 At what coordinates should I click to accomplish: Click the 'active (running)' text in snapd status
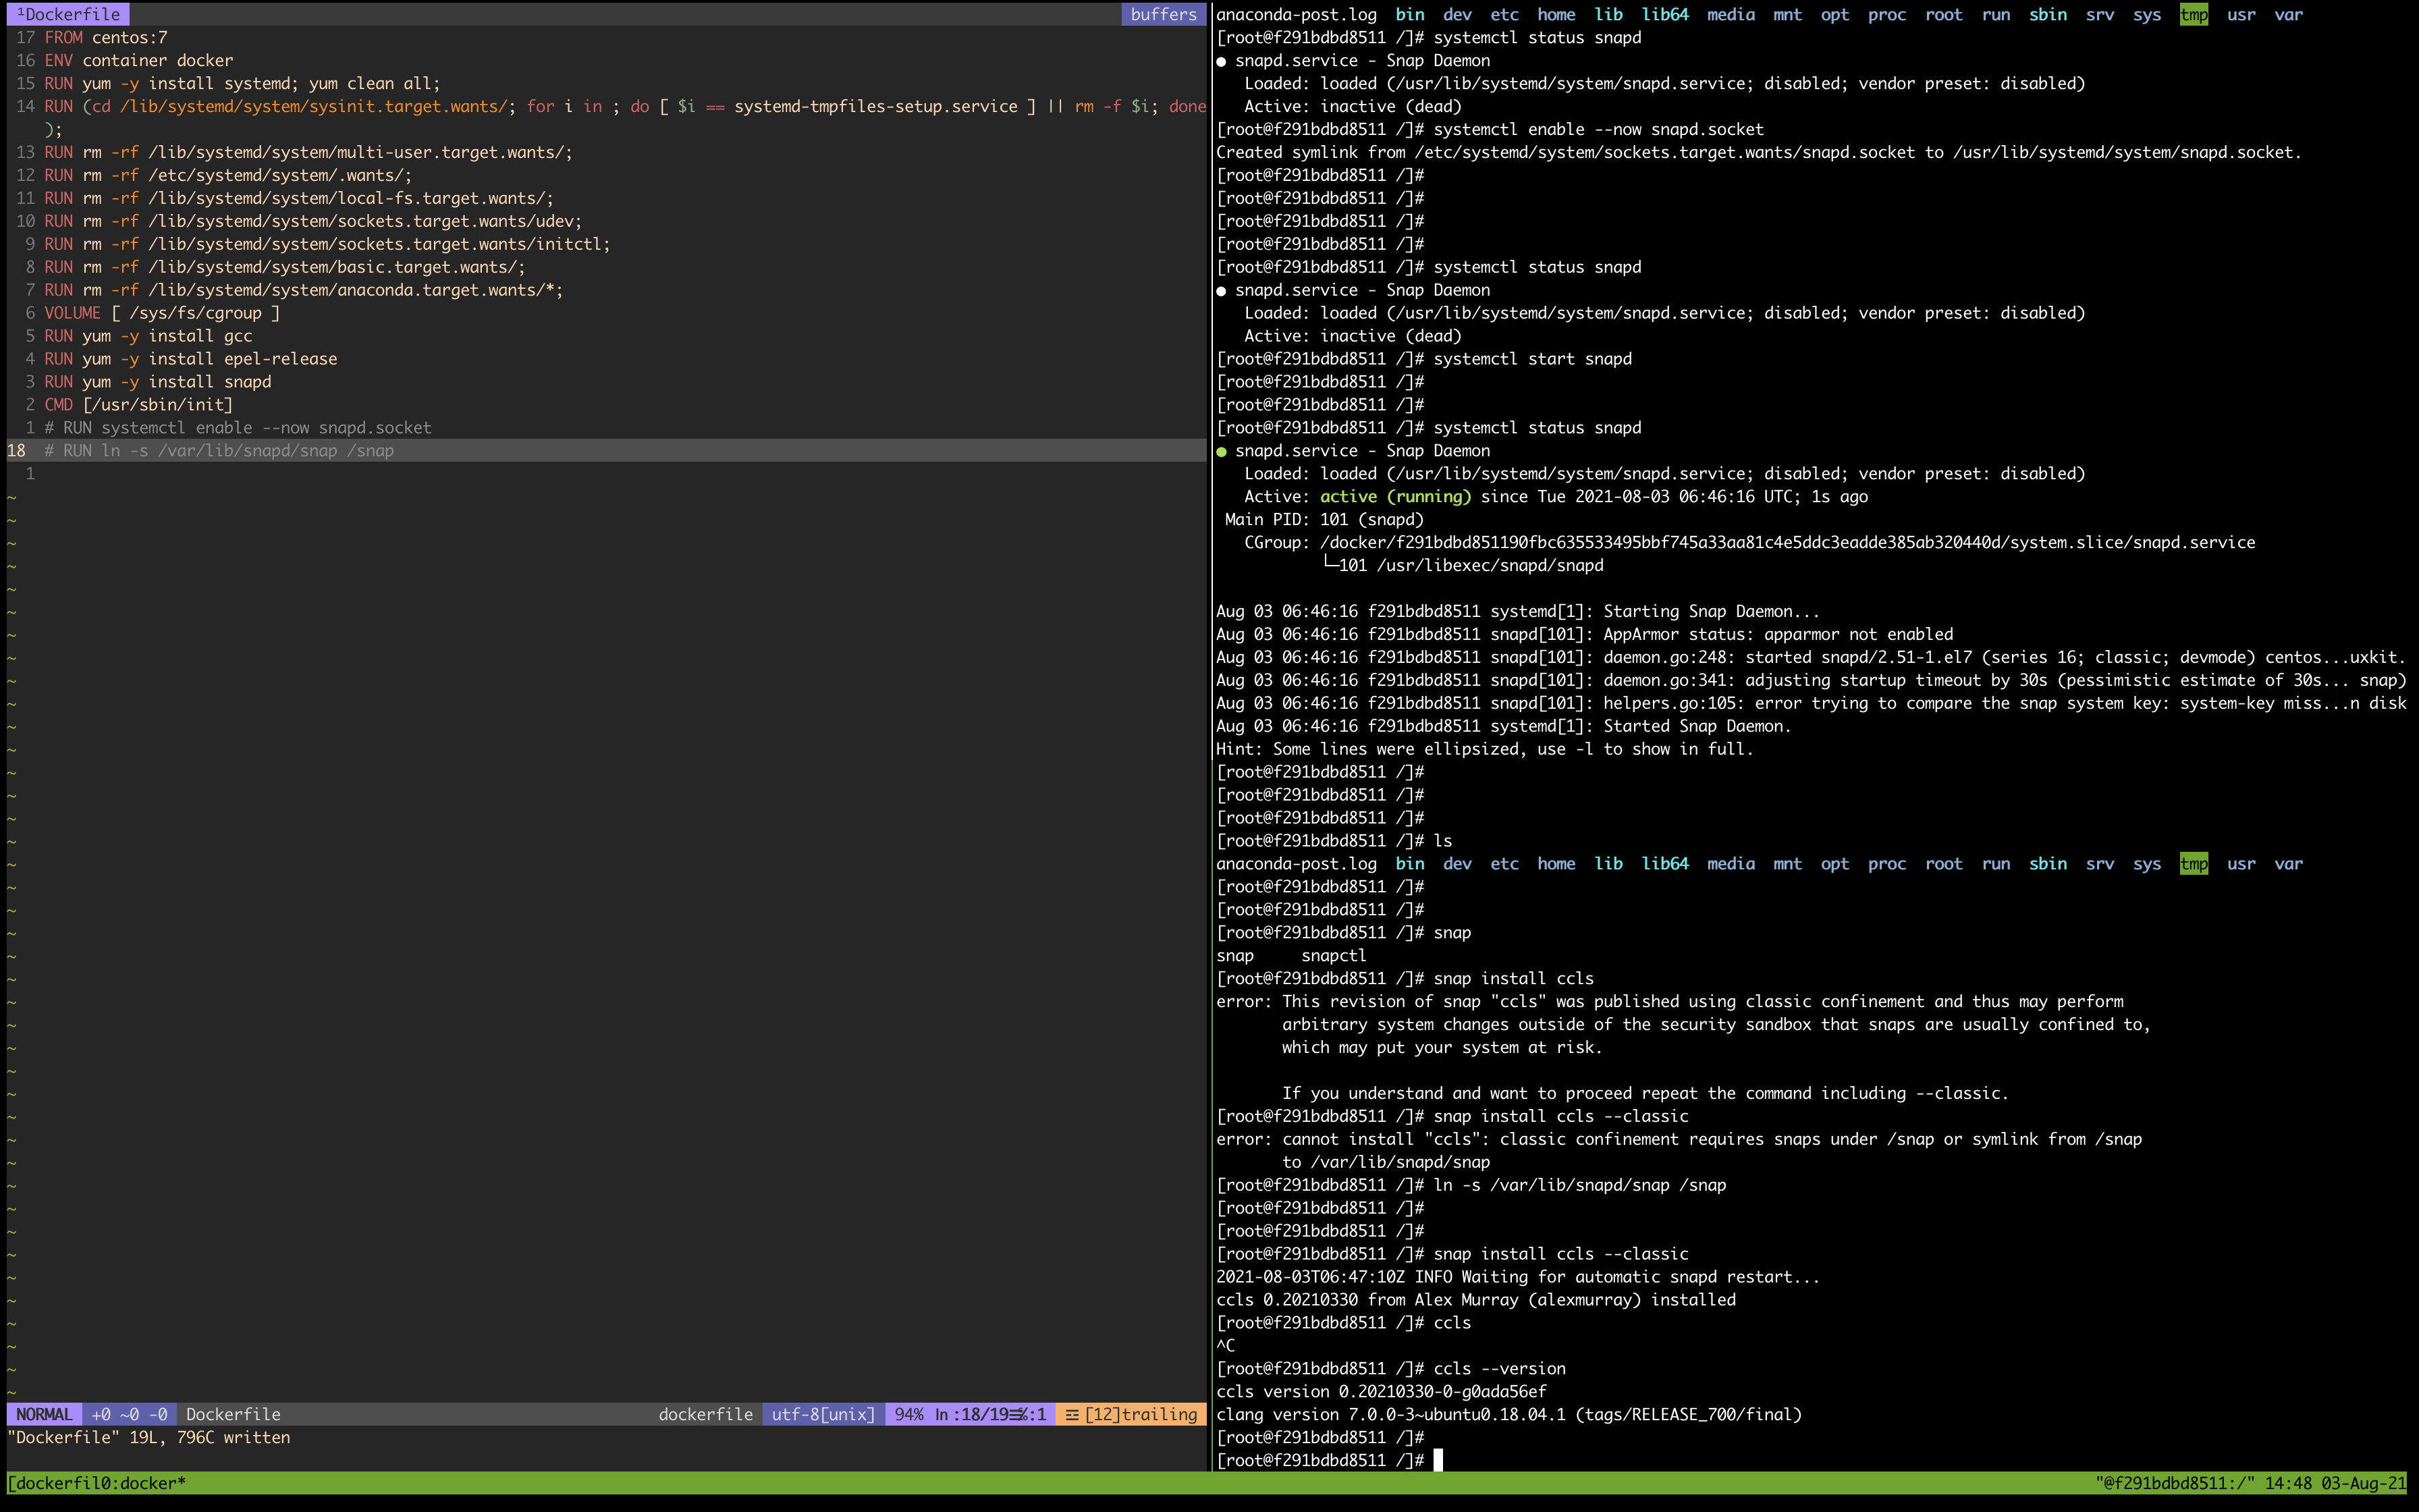pyautogui.click(x=1394, y=497)
